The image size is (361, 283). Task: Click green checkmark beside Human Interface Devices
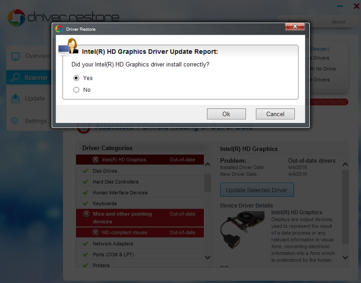click(x=86, y=193)
